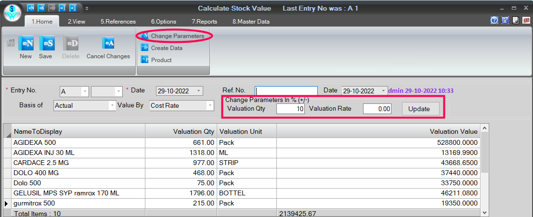Click the red EXIT icon
The image size is (533, 217).
[527, 20]
